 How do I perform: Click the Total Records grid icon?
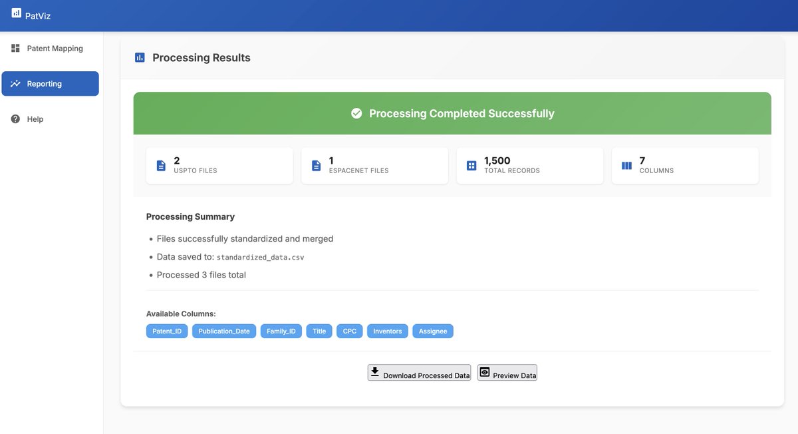pos(471,166)
